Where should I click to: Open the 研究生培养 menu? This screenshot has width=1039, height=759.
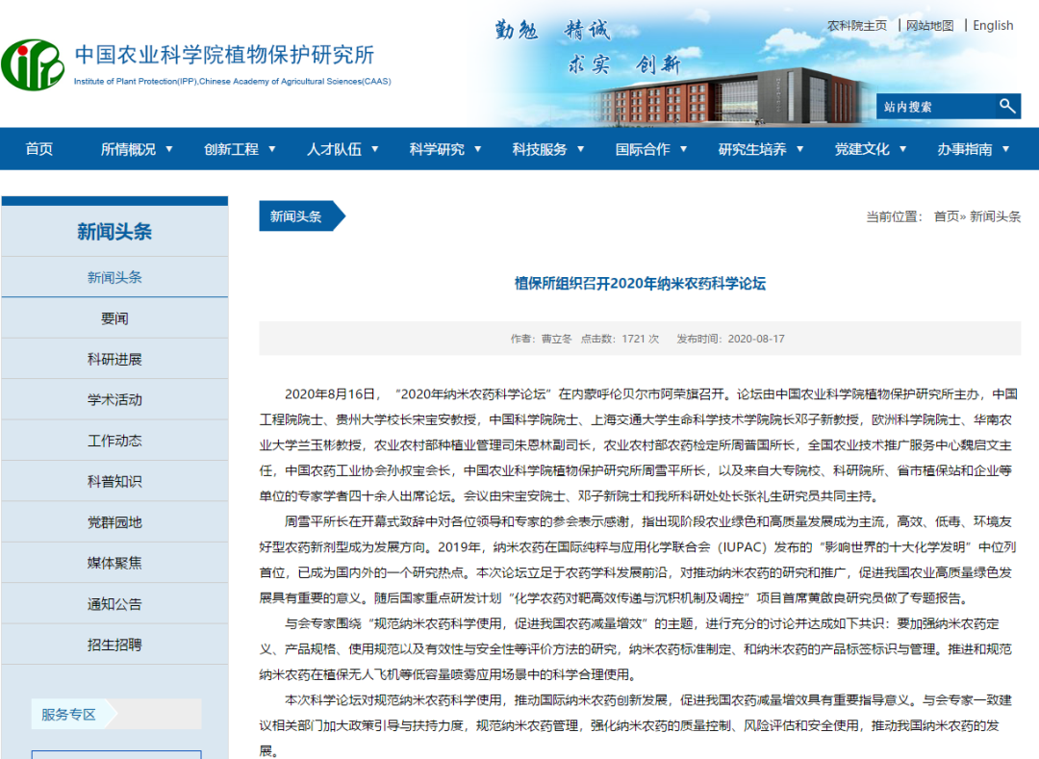coord(752,149)
